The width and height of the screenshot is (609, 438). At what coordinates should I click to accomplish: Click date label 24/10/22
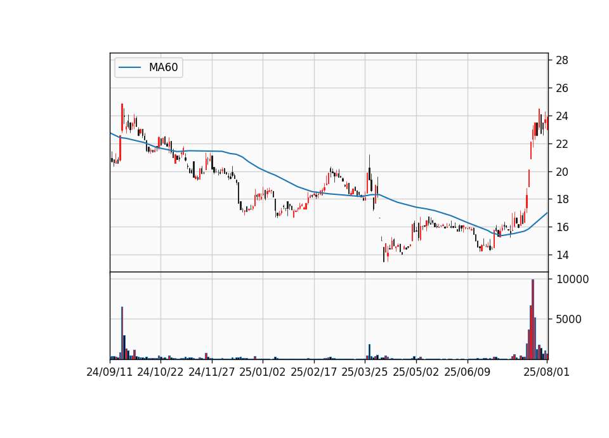point(160,372)
